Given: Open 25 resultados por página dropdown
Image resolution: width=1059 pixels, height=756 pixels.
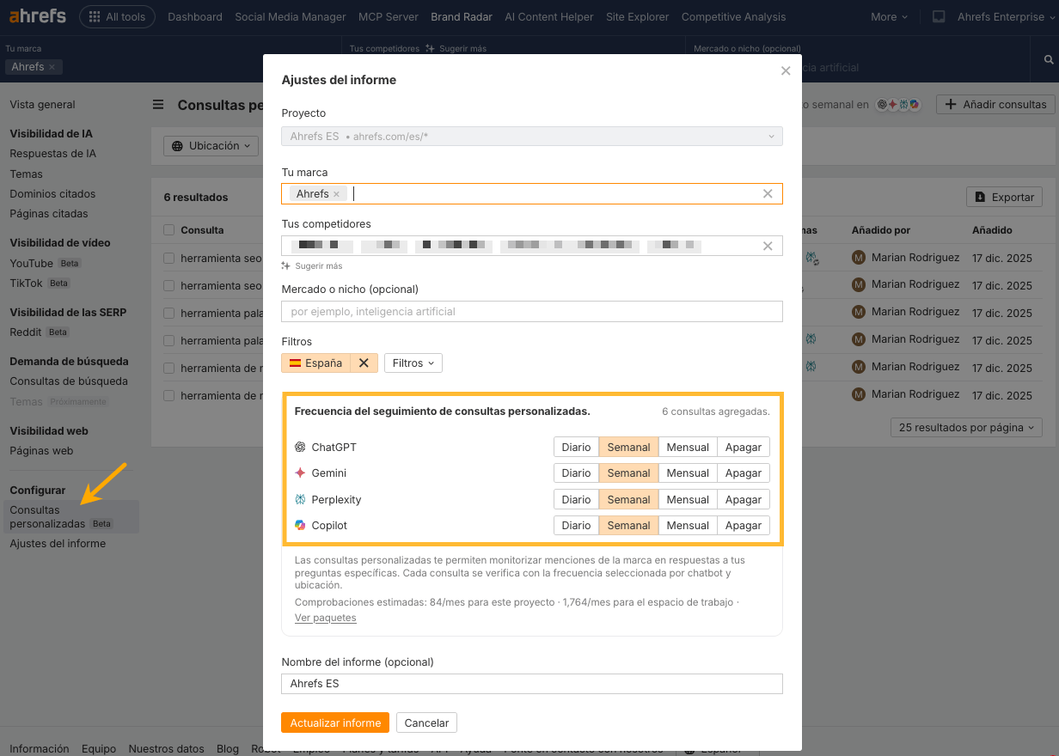Looking at the screenshot, I should click(967, 428).
